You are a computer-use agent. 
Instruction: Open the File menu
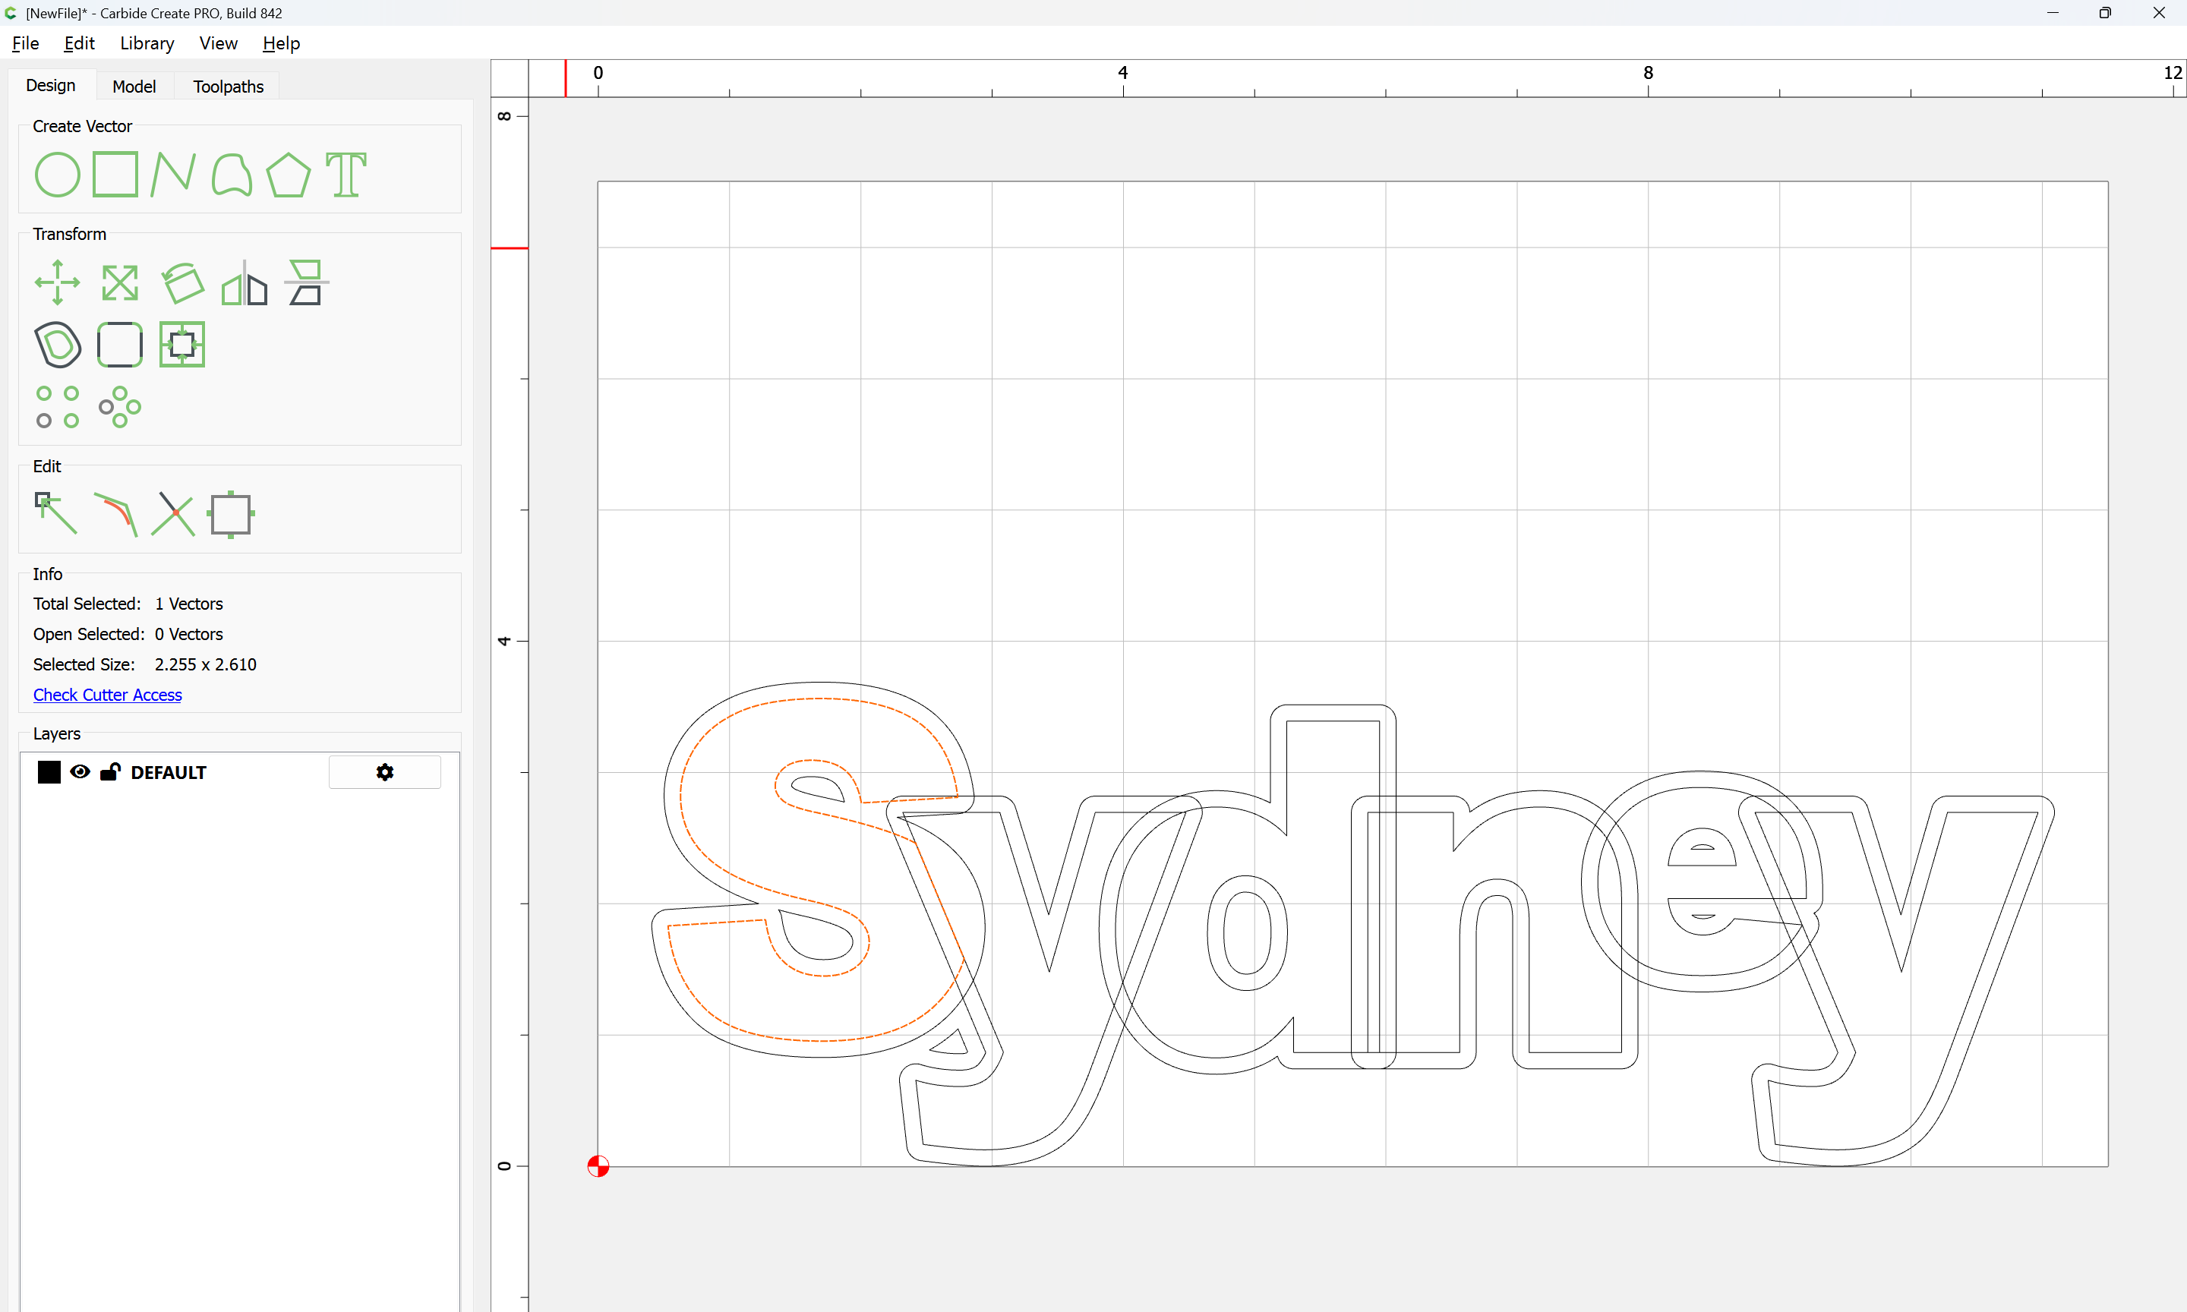coord(25,43)
